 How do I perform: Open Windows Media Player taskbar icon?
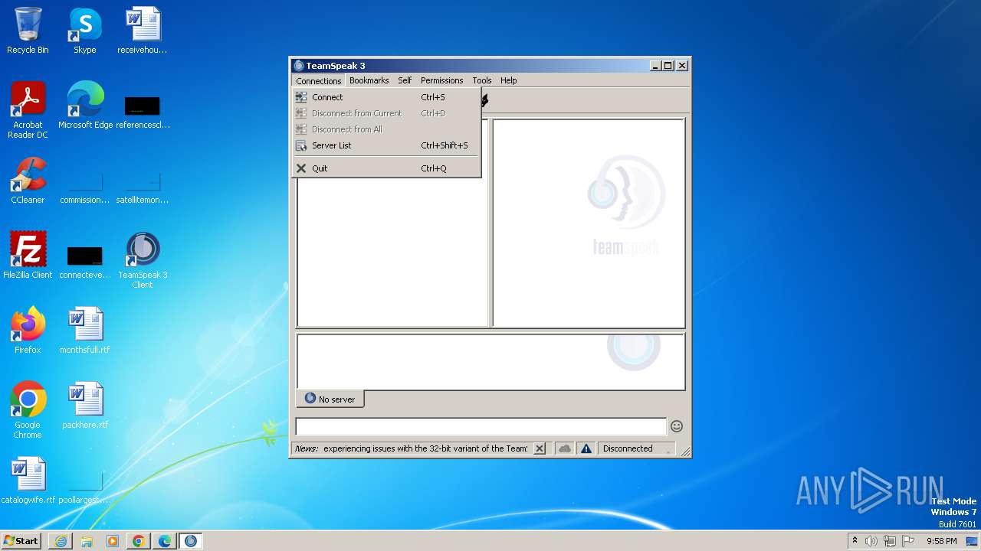tap(113, 541)
